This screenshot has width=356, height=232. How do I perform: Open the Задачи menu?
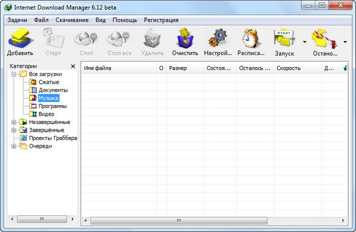pos(17,20)
